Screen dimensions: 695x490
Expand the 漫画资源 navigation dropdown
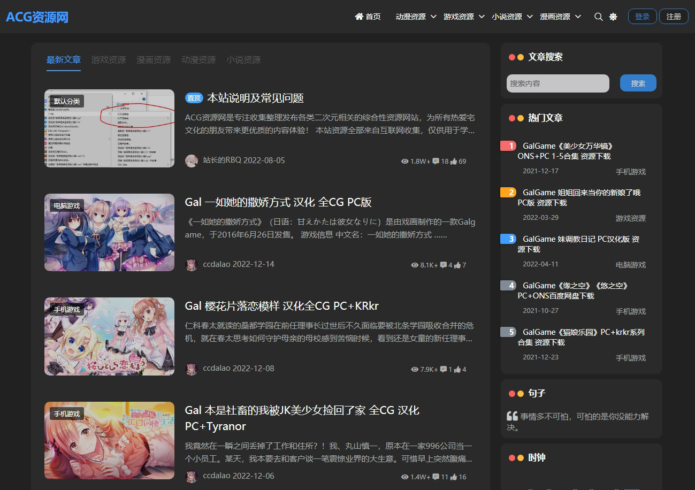(x=578, y=17)
